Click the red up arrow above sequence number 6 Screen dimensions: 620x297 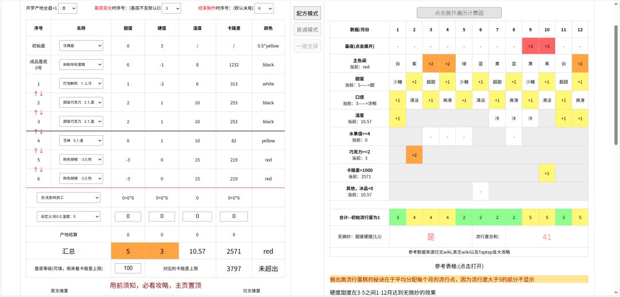click(36, 170)
